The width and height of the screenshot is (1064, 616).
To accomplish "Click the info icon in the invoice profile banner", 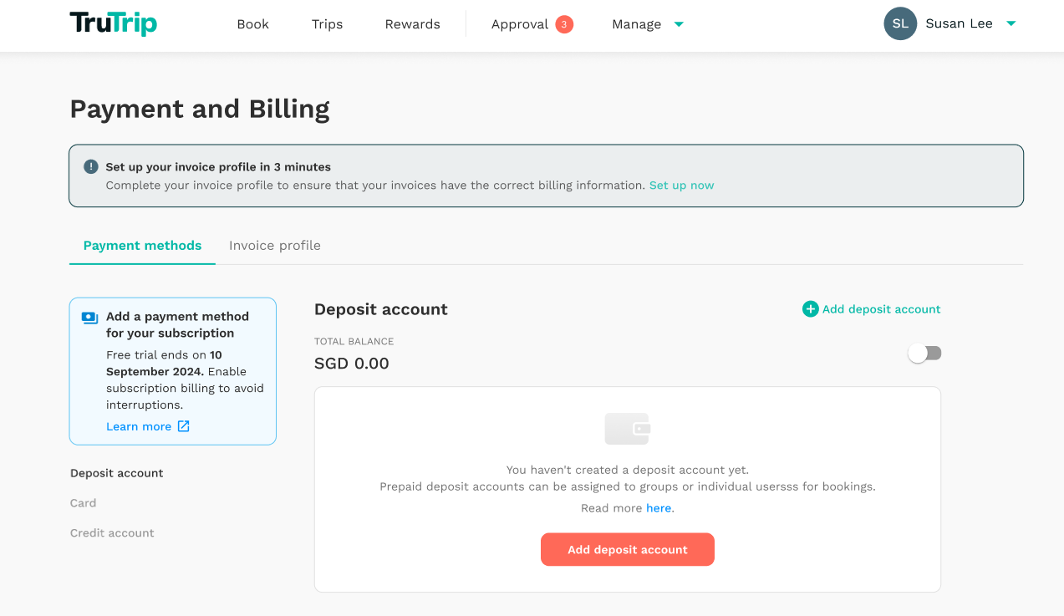I will [91, 166].
